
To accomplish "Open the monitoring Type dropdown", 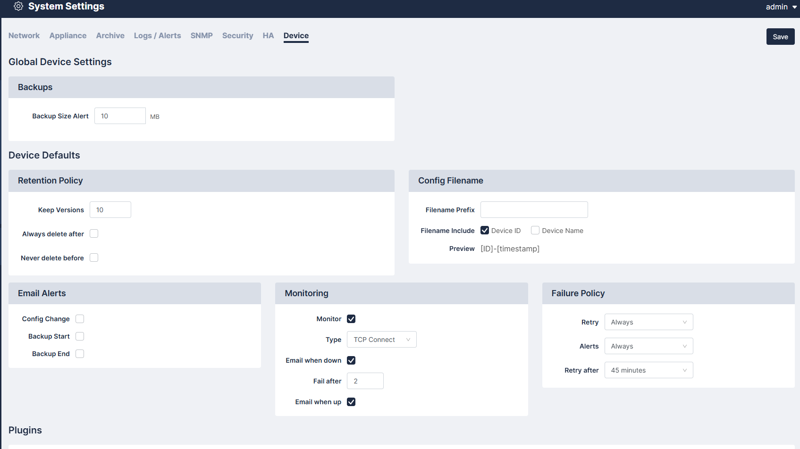I will click(x=381, y=340).
